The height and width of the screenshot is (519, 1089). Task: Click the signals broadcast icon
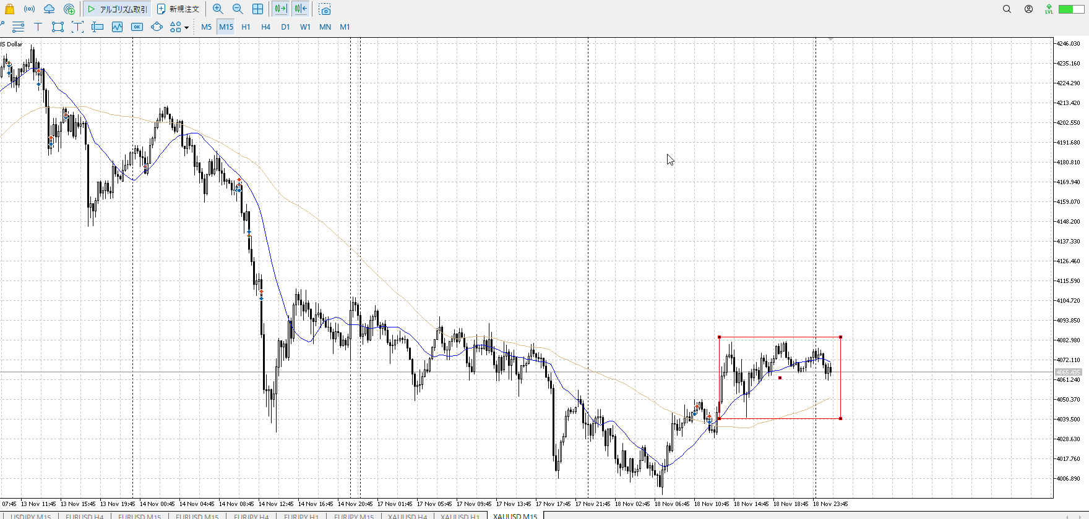coord(29,9)
